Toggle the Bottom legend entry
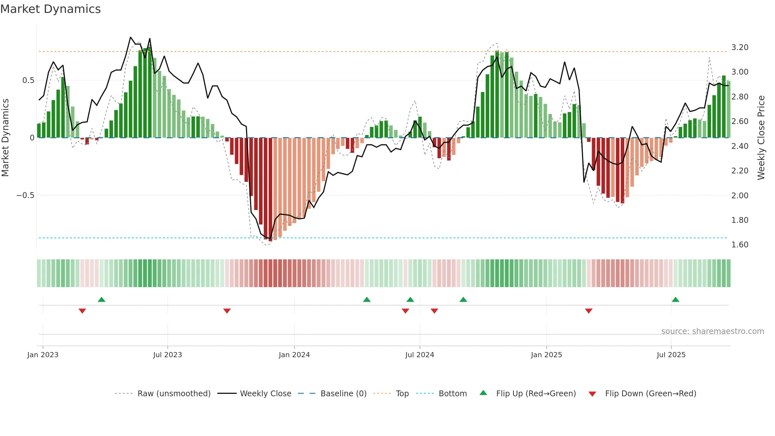Viewport: 775px width, 436px height. click(x=441, y=393)
